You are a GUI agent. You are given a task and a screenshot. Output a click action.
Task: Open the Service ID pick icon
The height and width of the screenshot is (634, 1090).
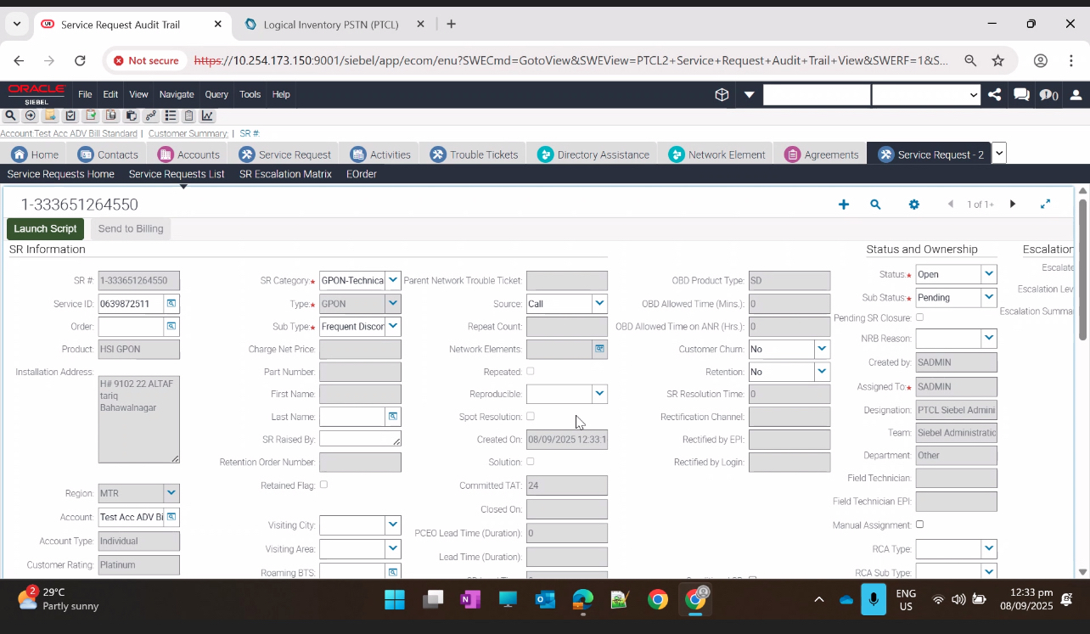coord(171,304)
